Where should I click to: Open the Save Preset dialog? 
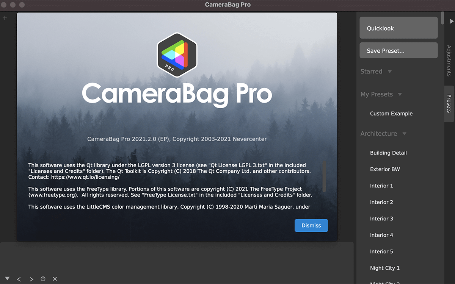pyautogui.click(x=399, y=51)
